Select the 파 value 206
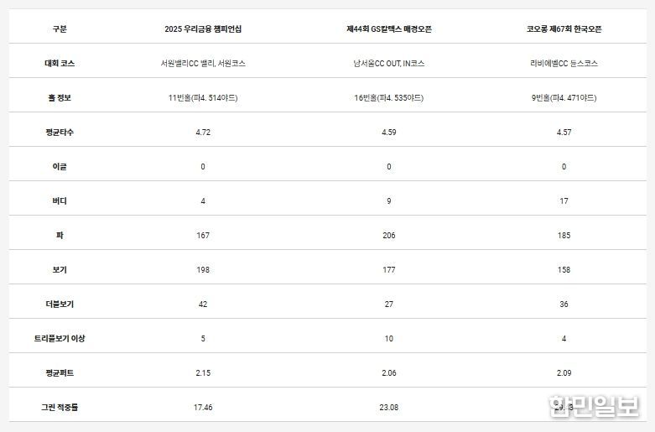Screen dimensions: 655x432 388,236
